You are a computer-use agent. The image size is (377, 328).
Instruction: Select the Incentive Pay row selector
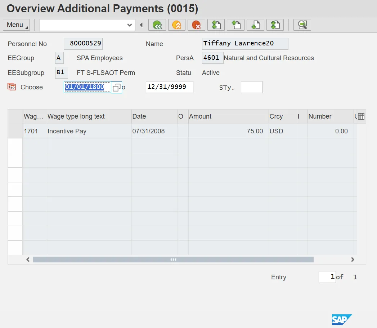[x=15, y=131]
